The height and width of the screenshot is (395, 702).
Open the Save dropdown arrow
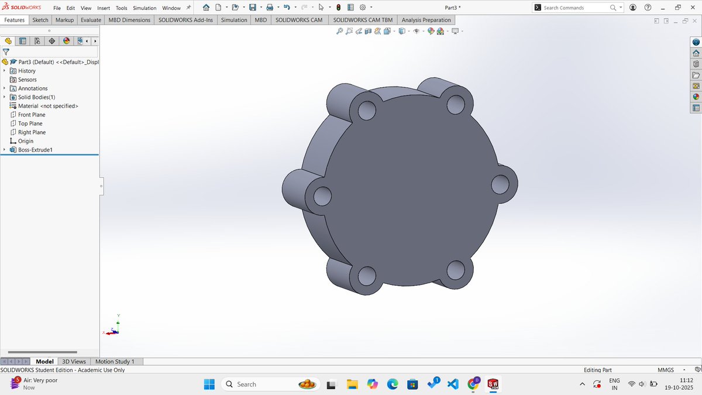tap(261, 8)
